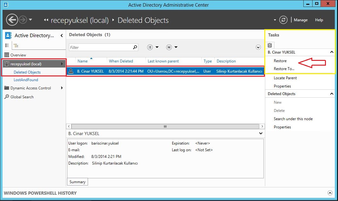The image size is (338, 201).
Task: Switch to tree view in navigation pane
Action: tap(16, 45)
